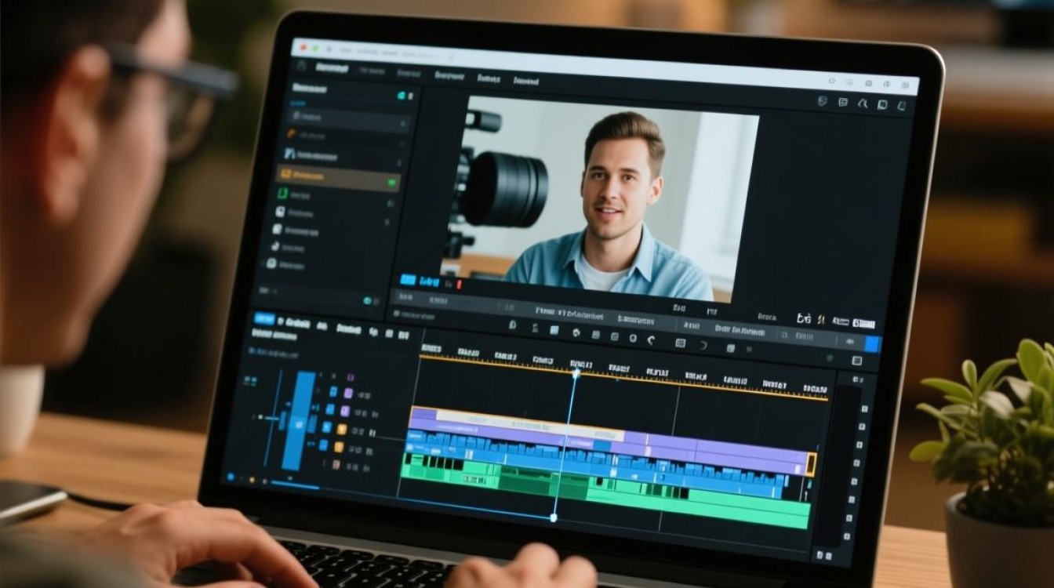Select the green audio clip on the timeline
The height and width of the screenshot is (588, 1054).
tap(607, 490)
